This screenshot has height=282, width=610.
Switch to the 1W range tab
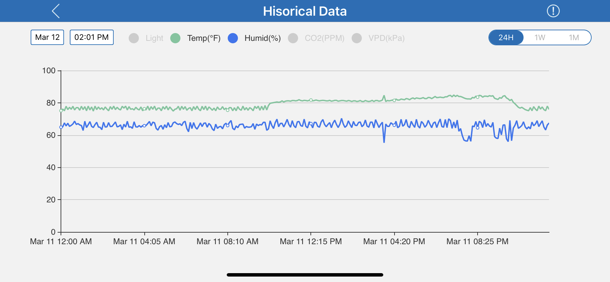coord(540,37)
